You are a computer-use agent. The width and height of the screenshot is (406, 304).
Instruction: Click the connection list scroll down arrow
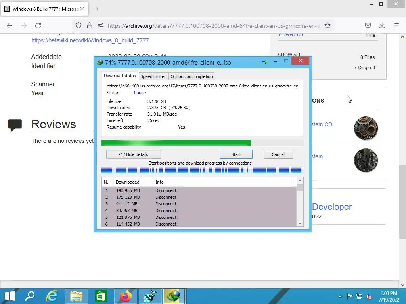[300, 223]
